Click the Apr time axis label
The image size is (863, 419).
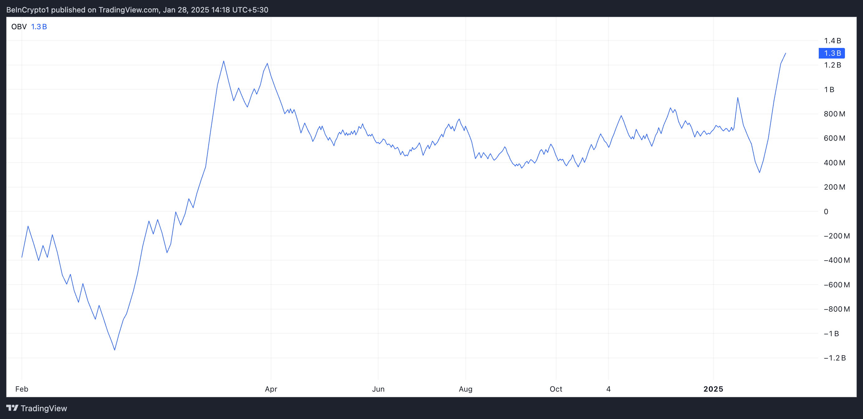tap(271, 389)
